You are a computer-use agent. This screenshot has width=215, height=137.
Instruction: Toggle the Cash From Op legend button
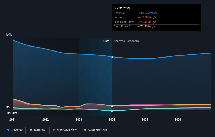coord(95,130)
